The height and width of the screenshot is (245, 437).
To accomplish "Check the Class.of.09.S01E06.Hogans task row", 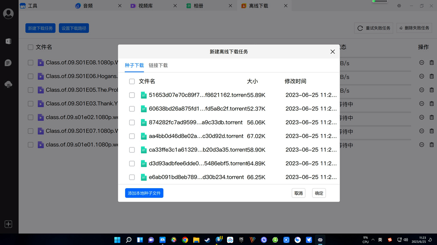I will click(x=30, y=76).
